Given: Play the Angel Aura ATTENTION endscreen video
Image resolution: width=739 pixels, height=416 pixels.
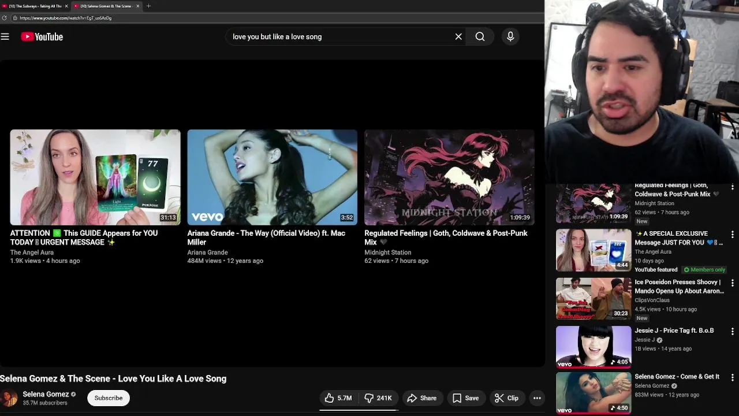Looking at the screenshot, I should (95, 177).
